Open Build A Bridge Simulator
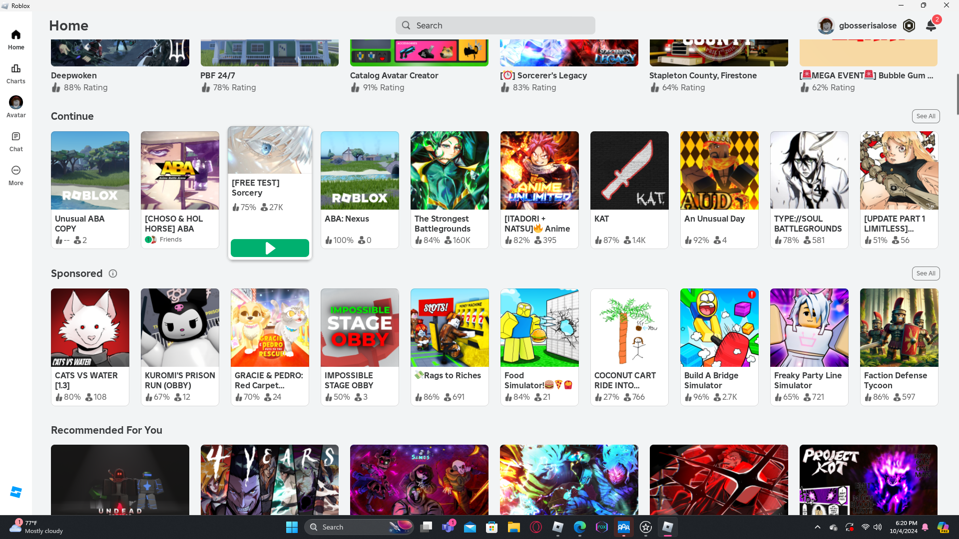This screenshot has height=539, width=959. (719, 347)
